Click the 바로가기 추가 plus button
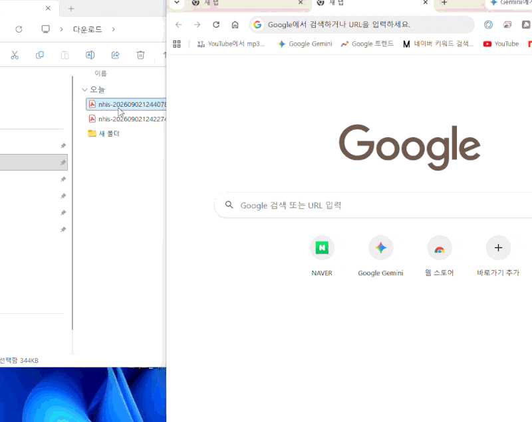This screenshot has height=422, width=532. pos(498,248)
